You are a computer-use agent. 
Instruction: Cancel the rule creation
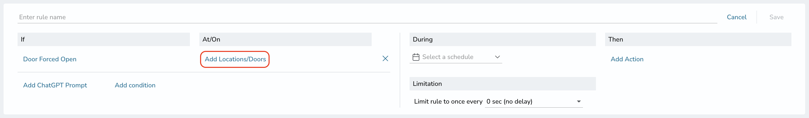736,17
